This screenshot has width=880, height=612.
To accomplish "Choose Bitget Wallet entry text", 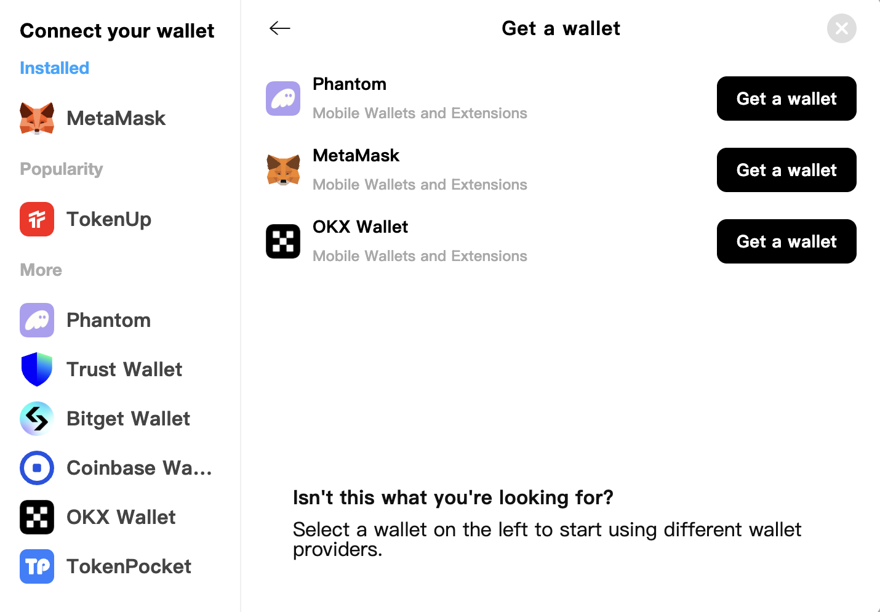I will pos(128,419).
